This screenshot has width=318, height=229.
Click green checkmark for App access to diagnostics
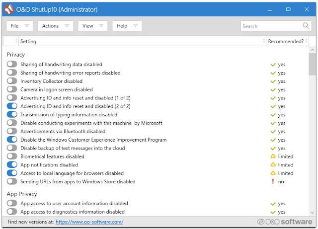(x=273, y=212)
